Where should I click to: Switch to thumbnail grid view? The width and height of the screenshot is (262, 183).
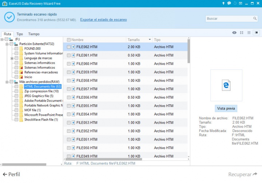pyautogui.click(x=242, y=33)
